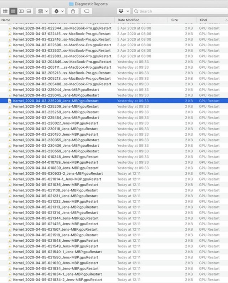Switch Finder to gallery view
The height and width of the screenshot is (283, 228).
(29, 11)
